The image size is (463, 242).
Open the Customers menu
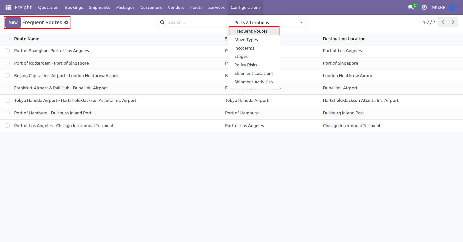tap(151, 7)
